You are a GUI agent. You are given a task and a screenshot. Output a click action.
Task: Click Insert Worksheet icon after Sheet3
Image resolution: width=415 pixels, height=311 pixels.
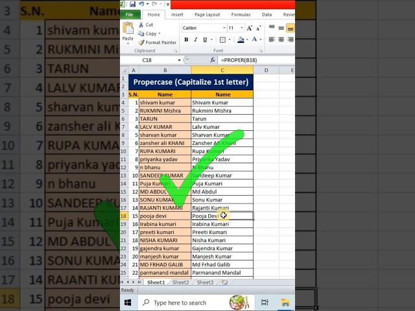point(225,282)
